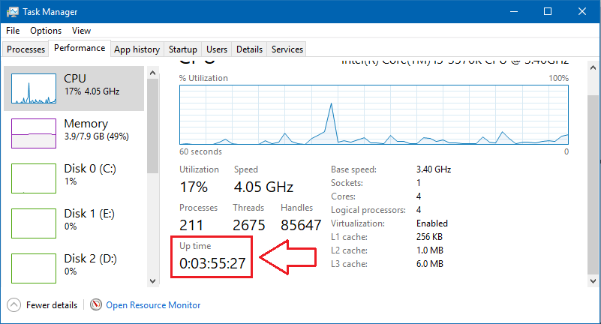Open the Services tab
Viewport: 601px width, 324px height.
click(x=287, y=49)
